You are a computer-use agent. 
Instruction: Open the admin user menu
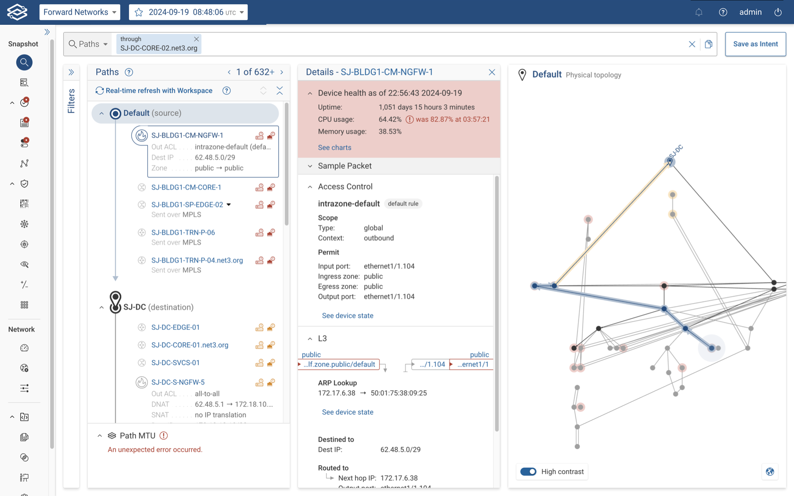pos(750,12)
